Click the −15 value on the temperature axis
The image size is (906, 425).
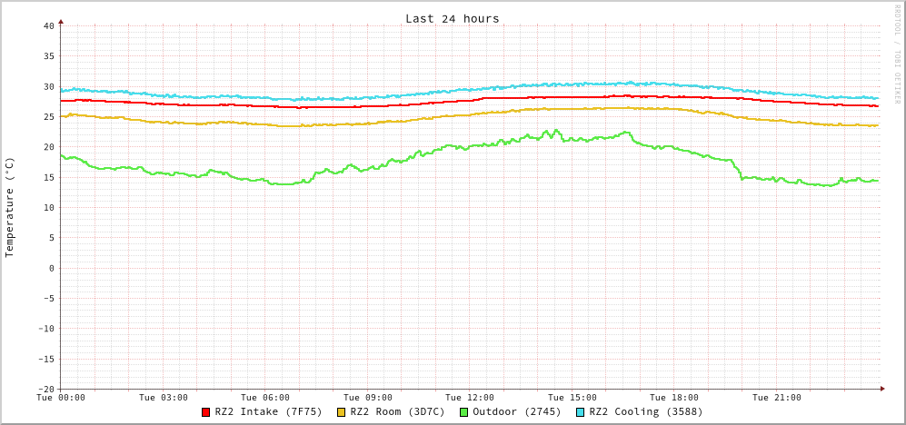45,360
